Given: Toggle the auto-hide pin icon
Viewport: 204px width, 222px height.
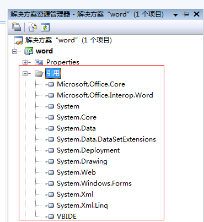Looking at the screenshot, I should tap(186, 14).
